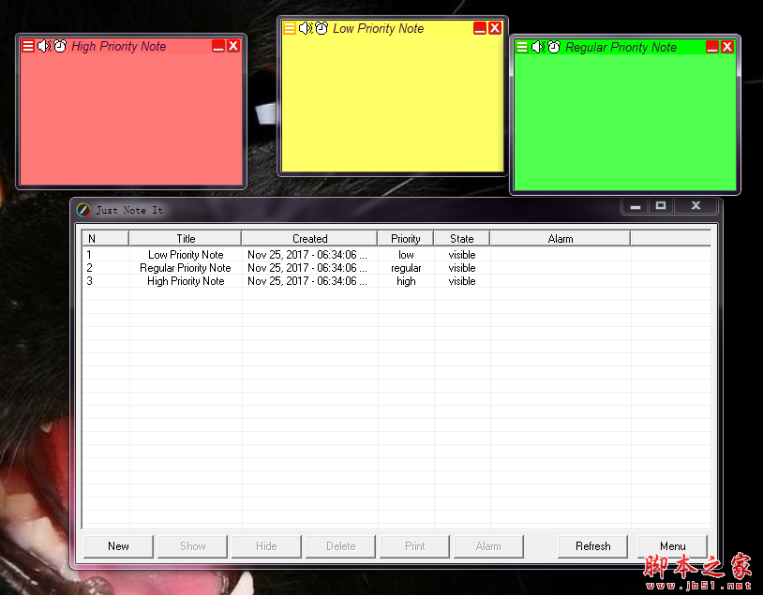Screen dimensions: 763x596
Task: Click the 'Just Note It' window title
Action: pyautogui.click(x=129, y=210)
